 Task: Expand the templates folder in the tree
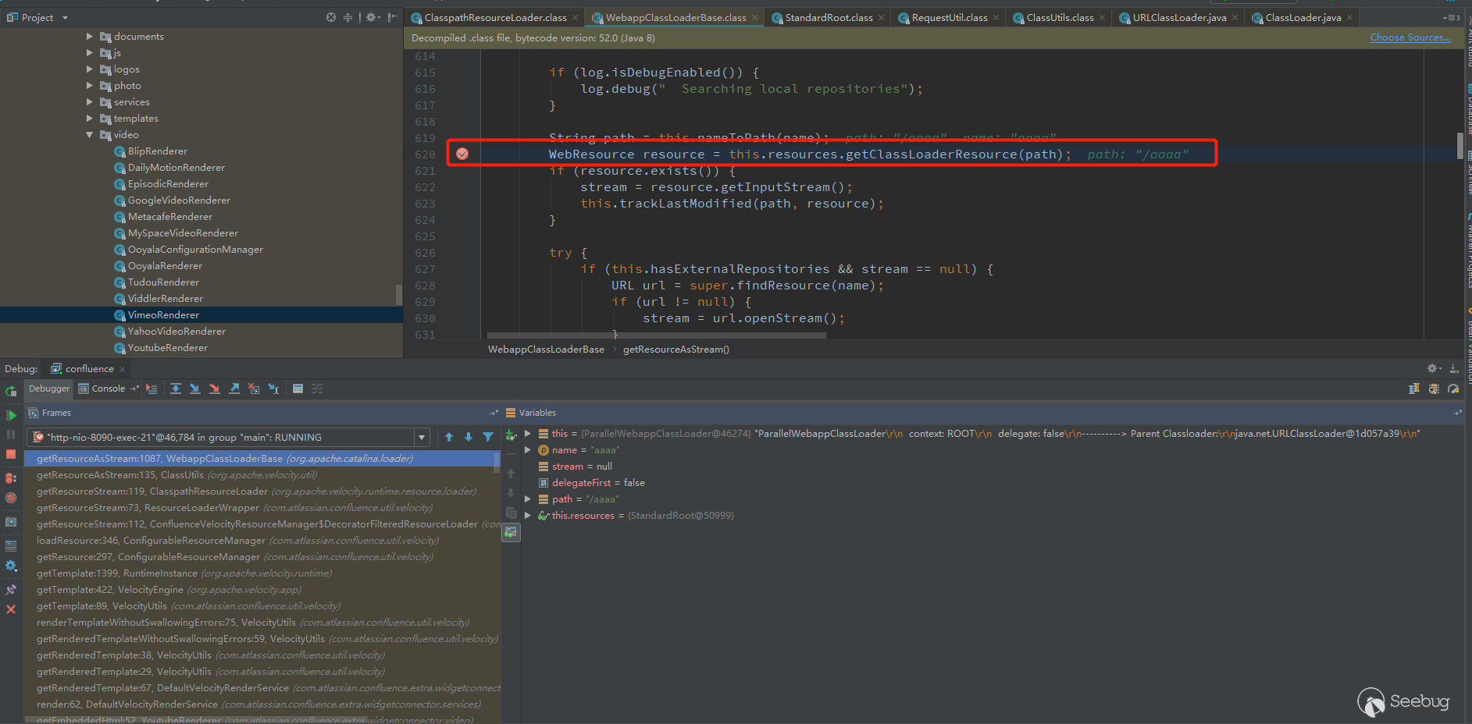[x=90, y=119]
